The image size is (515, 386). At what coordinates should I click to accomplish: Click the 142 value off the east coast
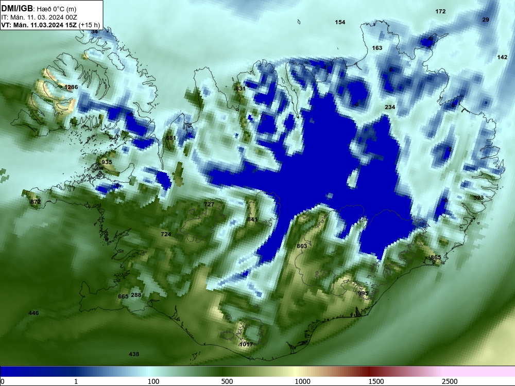tap(502, 57)
